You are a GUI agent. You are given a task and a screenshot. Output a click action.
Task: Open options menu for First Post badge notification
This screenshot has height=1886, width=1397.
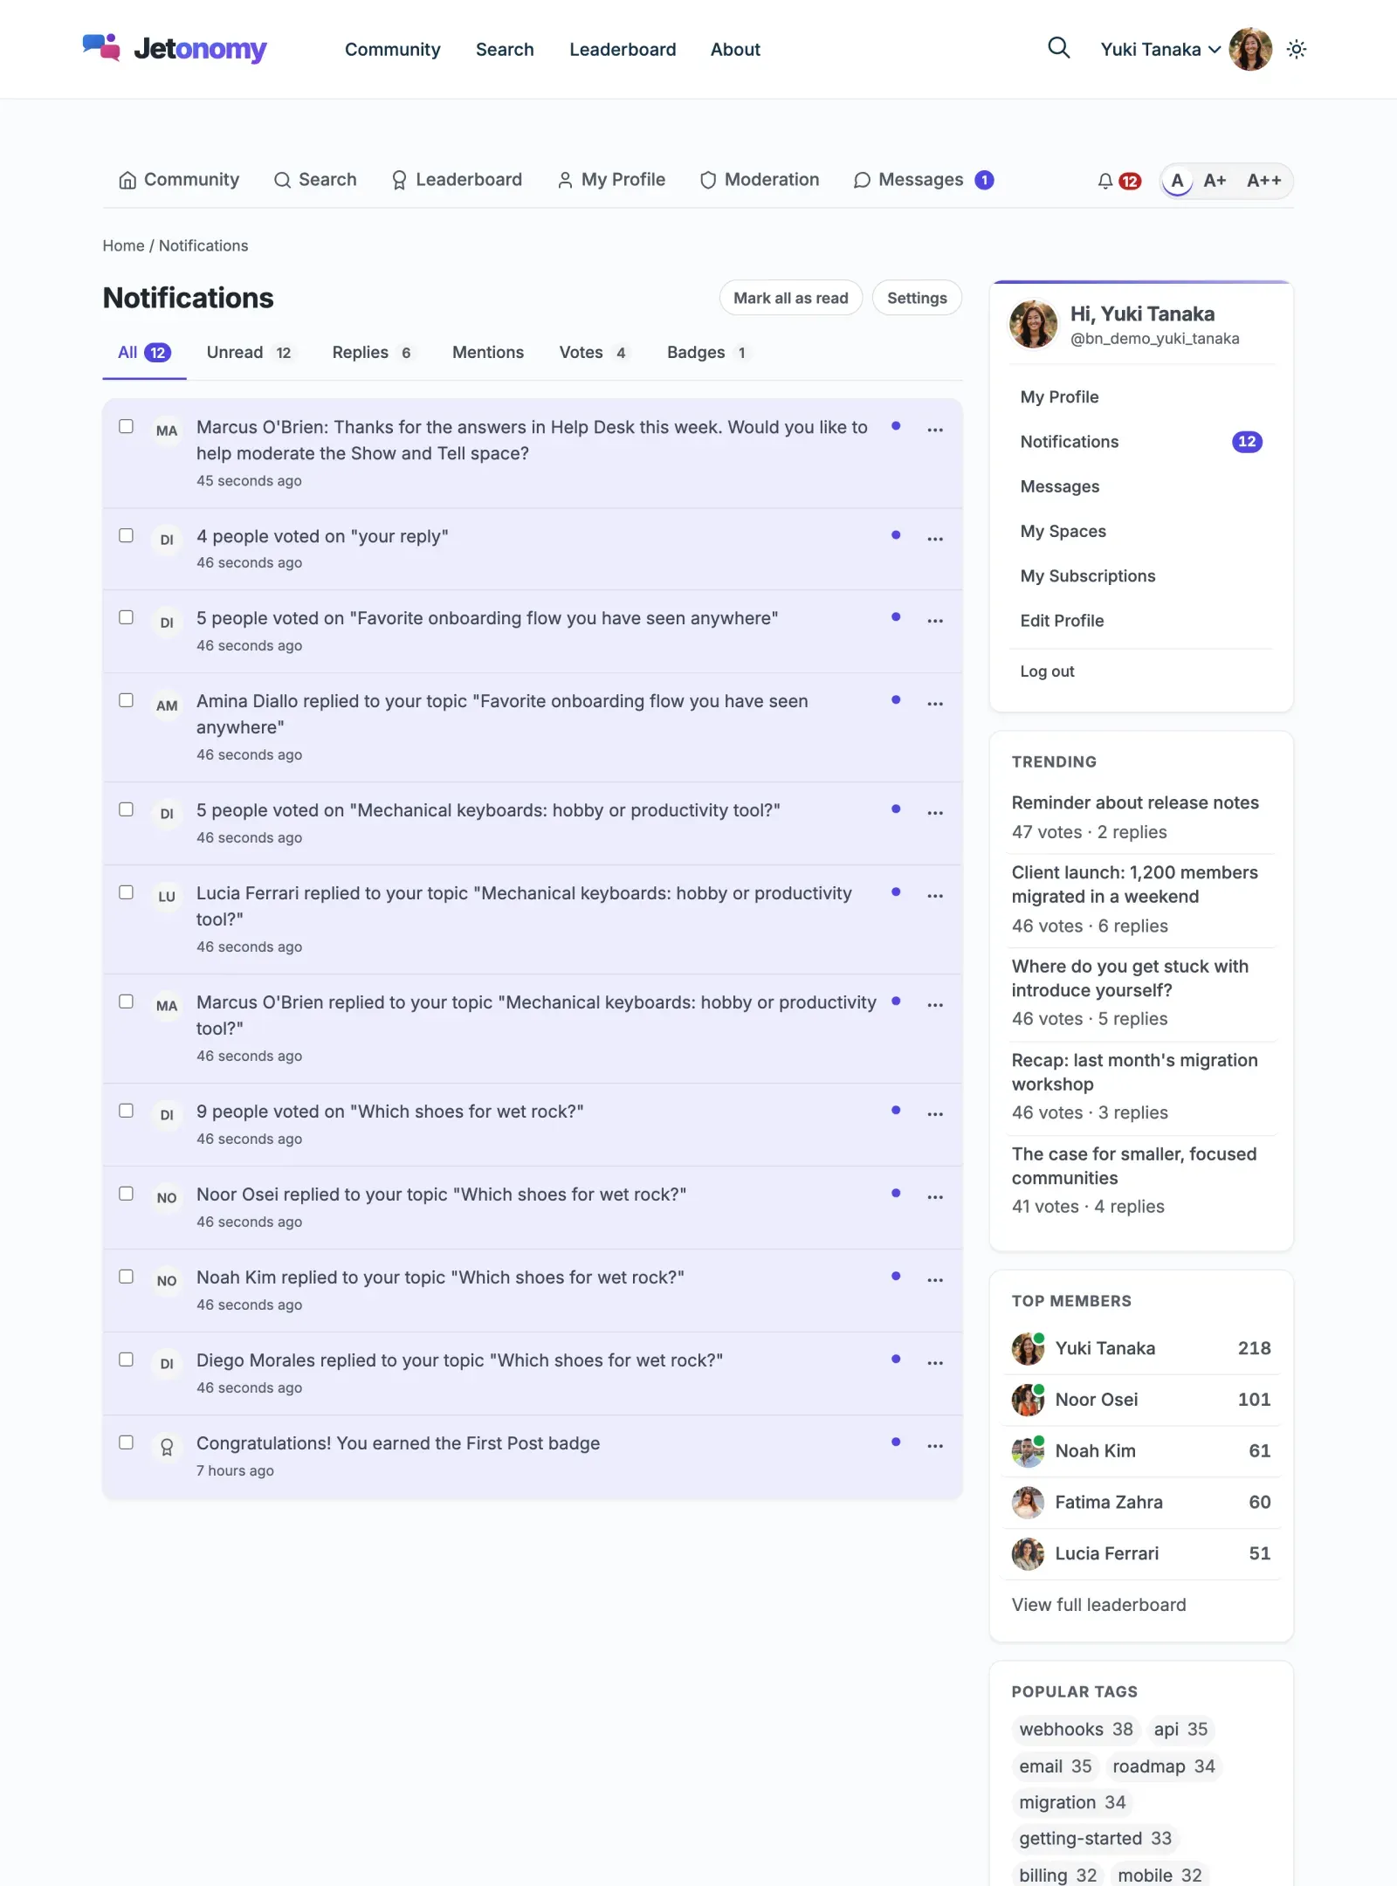pos(935,1446)
